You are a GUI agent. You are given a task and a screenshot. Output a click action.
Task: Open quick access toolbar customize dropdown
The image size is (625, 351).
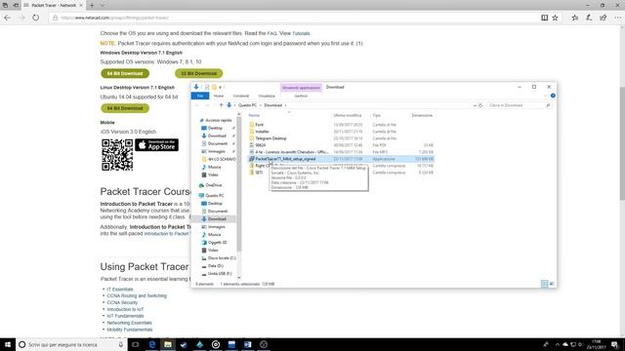point(220,87)
